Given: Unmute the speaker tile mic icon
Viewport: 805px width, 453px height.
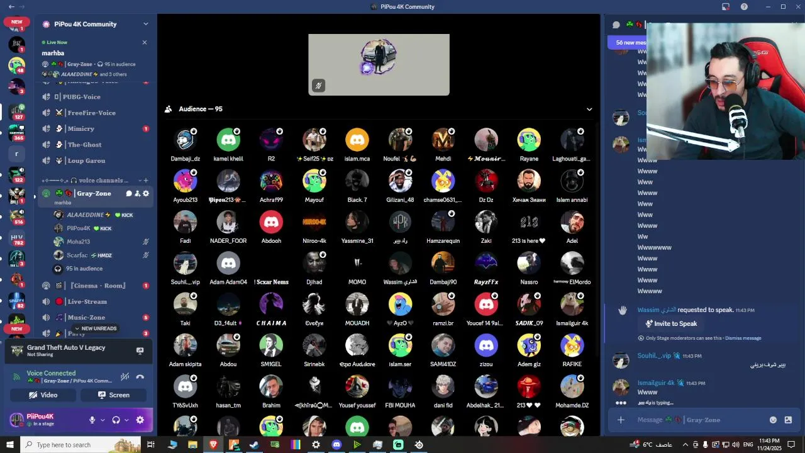Looking at the screenshot, I should 319,86.
